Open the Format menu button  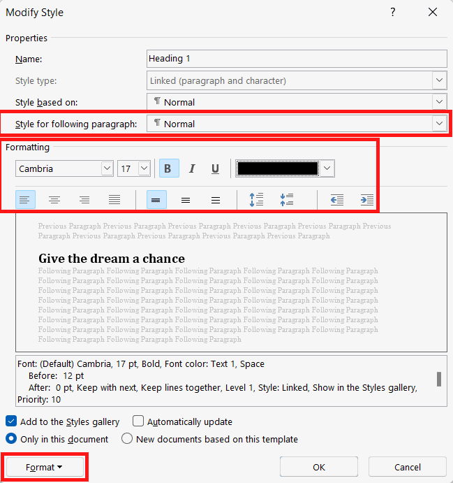tap(45, 467)
